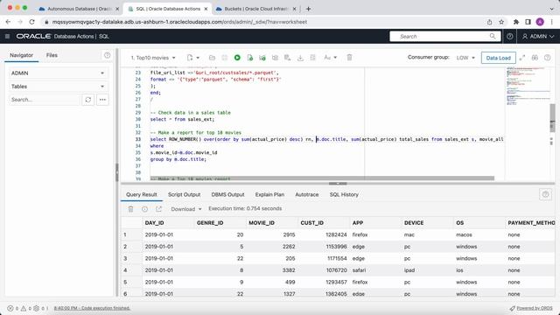
Task: Switch to the Buckets Oracle Cloud browser tab
Action: coord(255,9)
